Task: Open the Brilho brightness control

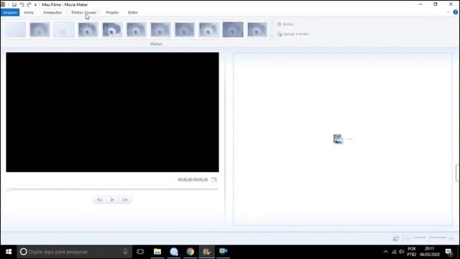Action: (x=285, y=24)
